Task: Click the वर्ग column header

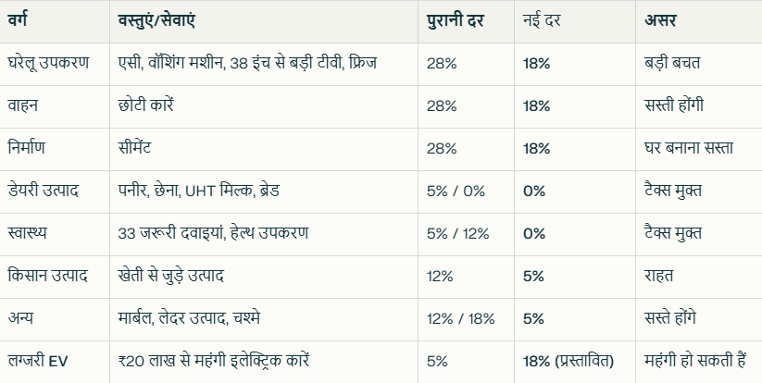Action: tap(55, 21)
